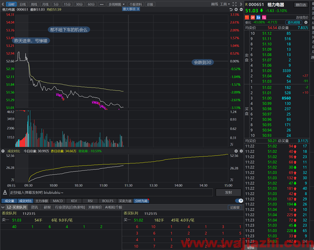Collapse the bottom info panel chevron

click(x=3, y=207)
